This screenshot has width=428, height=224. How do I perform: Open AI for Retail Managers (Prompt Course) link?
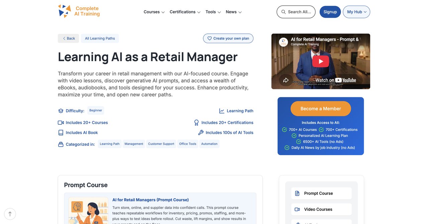click(150, 200)
